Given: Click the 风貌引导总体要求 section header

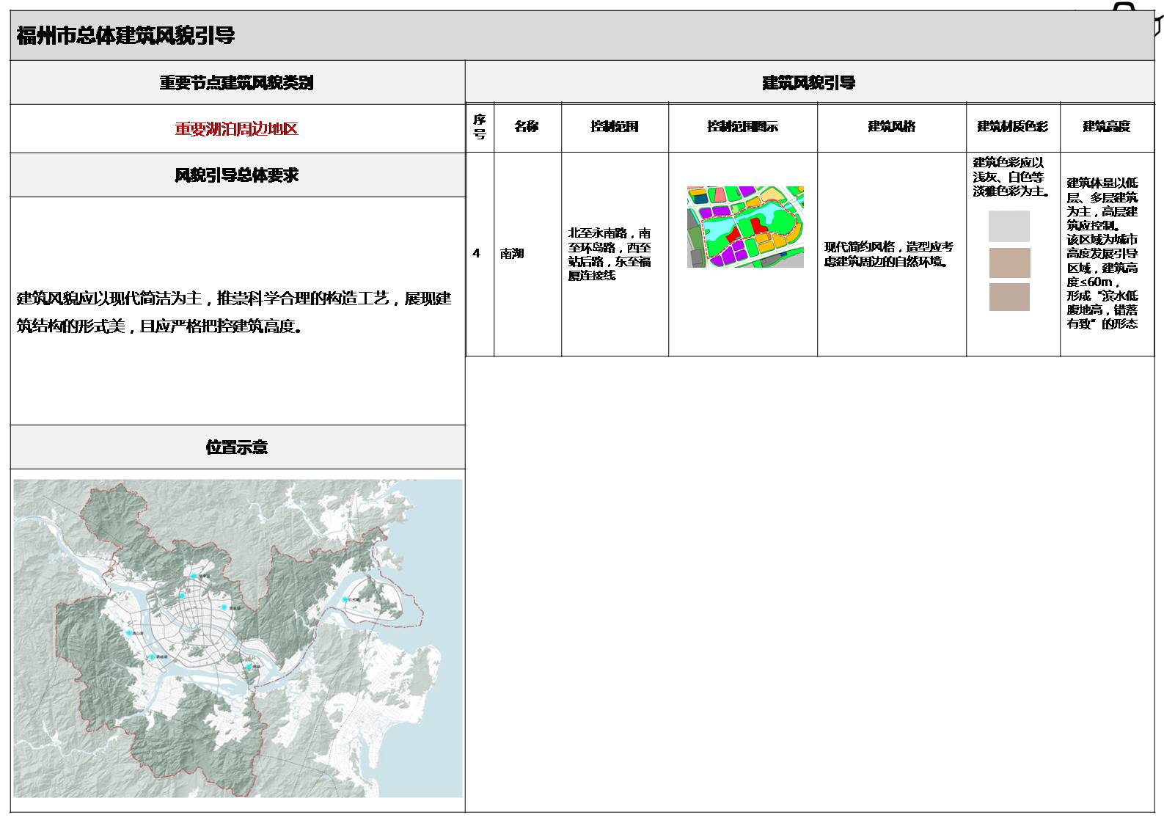Looking at the screenshot, I should [236, 175].
